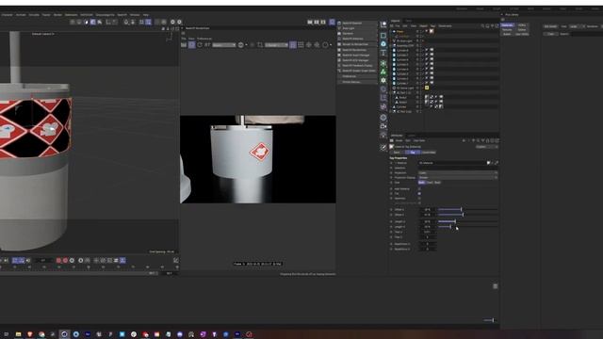603x339 pixels.
Task: Click the red record keyframe button
Action: [58, 260]
